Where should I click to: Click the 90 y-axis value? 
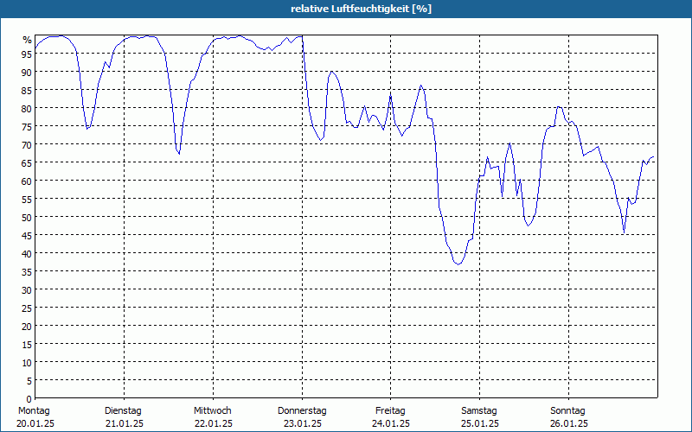click(28, 72)
